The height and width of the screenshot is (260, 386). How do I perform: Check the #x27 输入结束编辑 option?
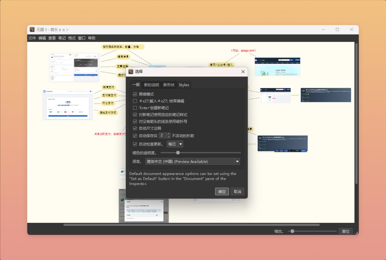click(x=135, y=101)
